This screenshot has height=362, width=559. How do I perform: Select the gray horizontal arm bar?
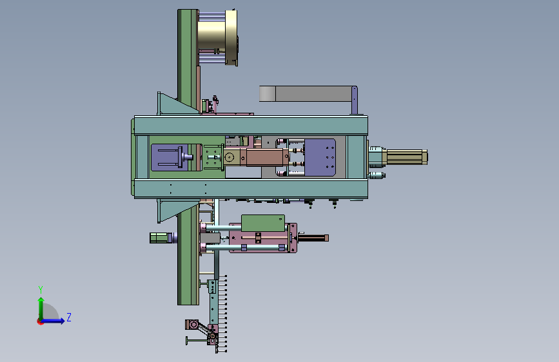click(x=307, y=93)
